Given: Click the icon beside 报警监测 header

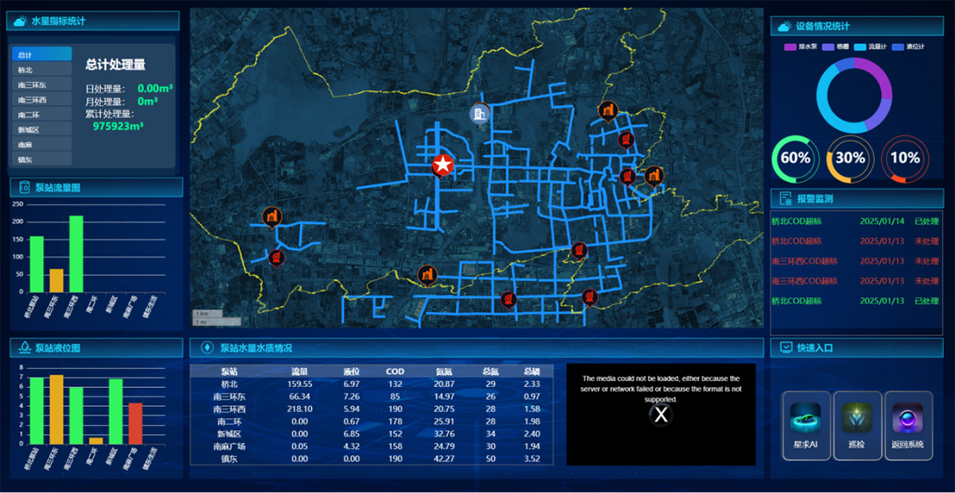Looking at the screenshot, I should tap(785, 198).
